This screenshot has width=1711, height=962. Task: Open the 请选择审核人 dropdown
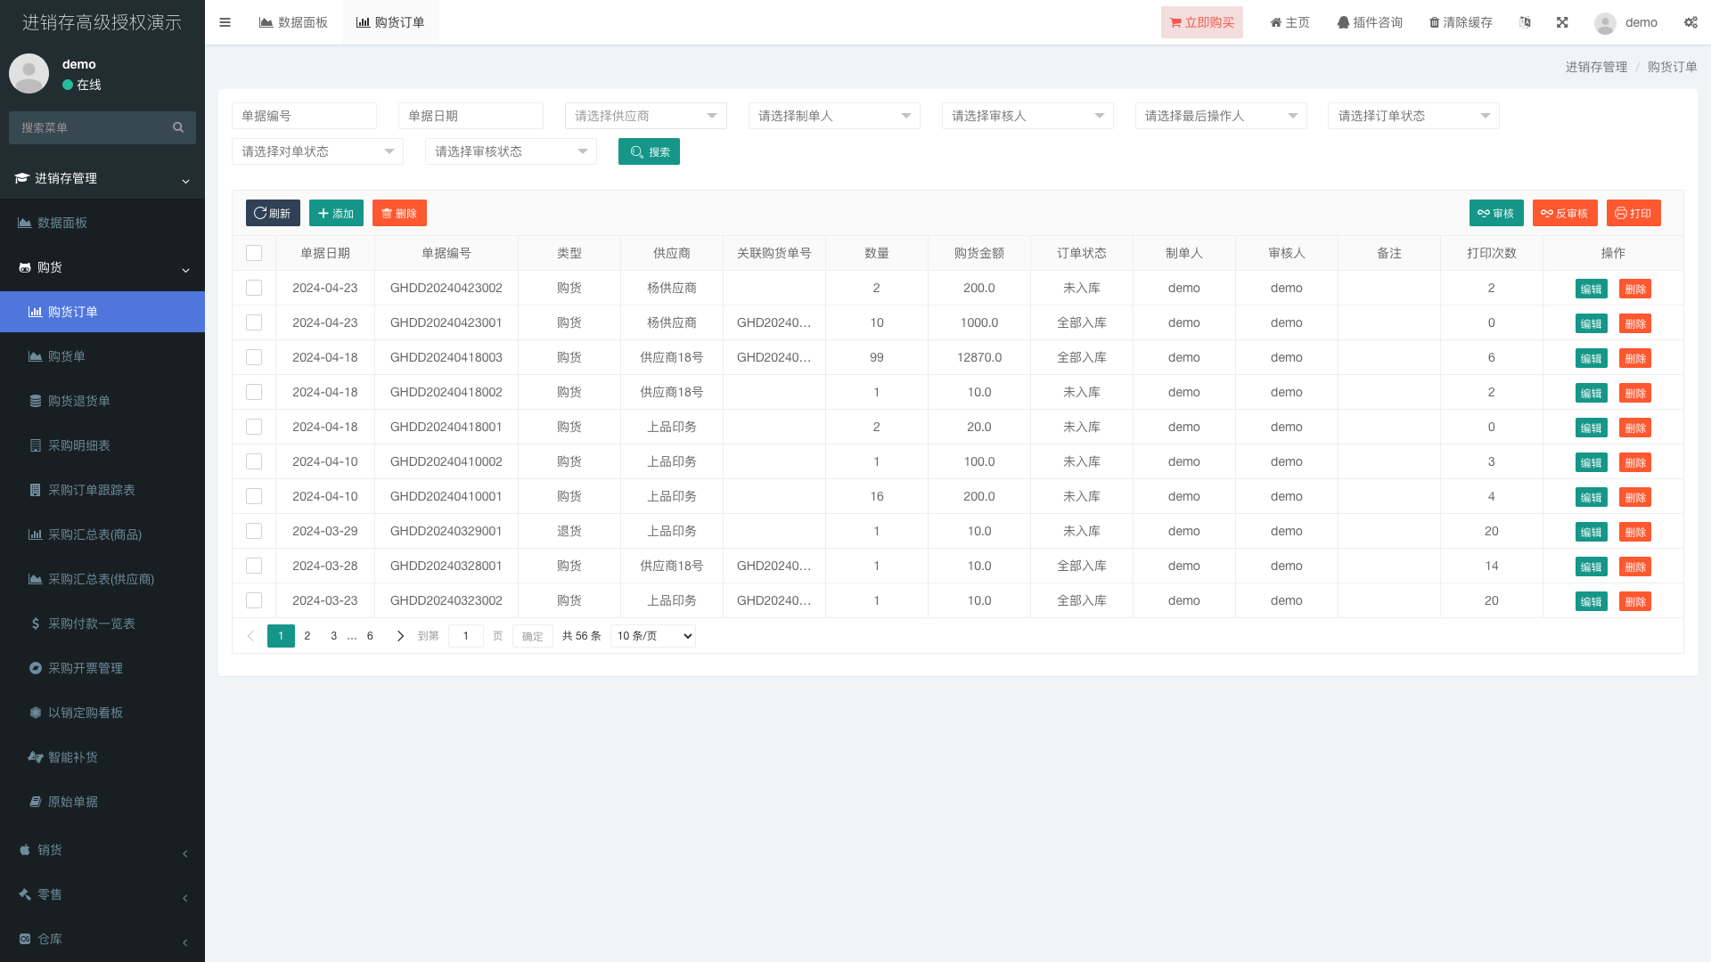point(1027,116)
